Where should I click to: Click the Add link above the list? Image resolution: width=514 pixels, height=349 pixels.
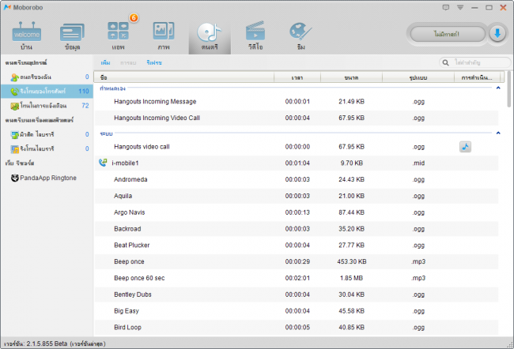tap(105, 62)
